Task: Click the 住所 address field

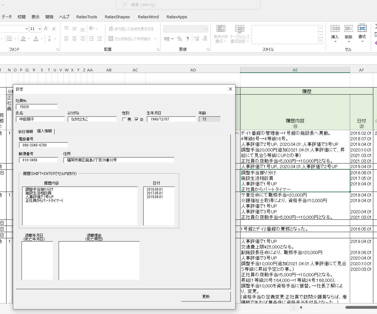Action: (x=119, y=160)
